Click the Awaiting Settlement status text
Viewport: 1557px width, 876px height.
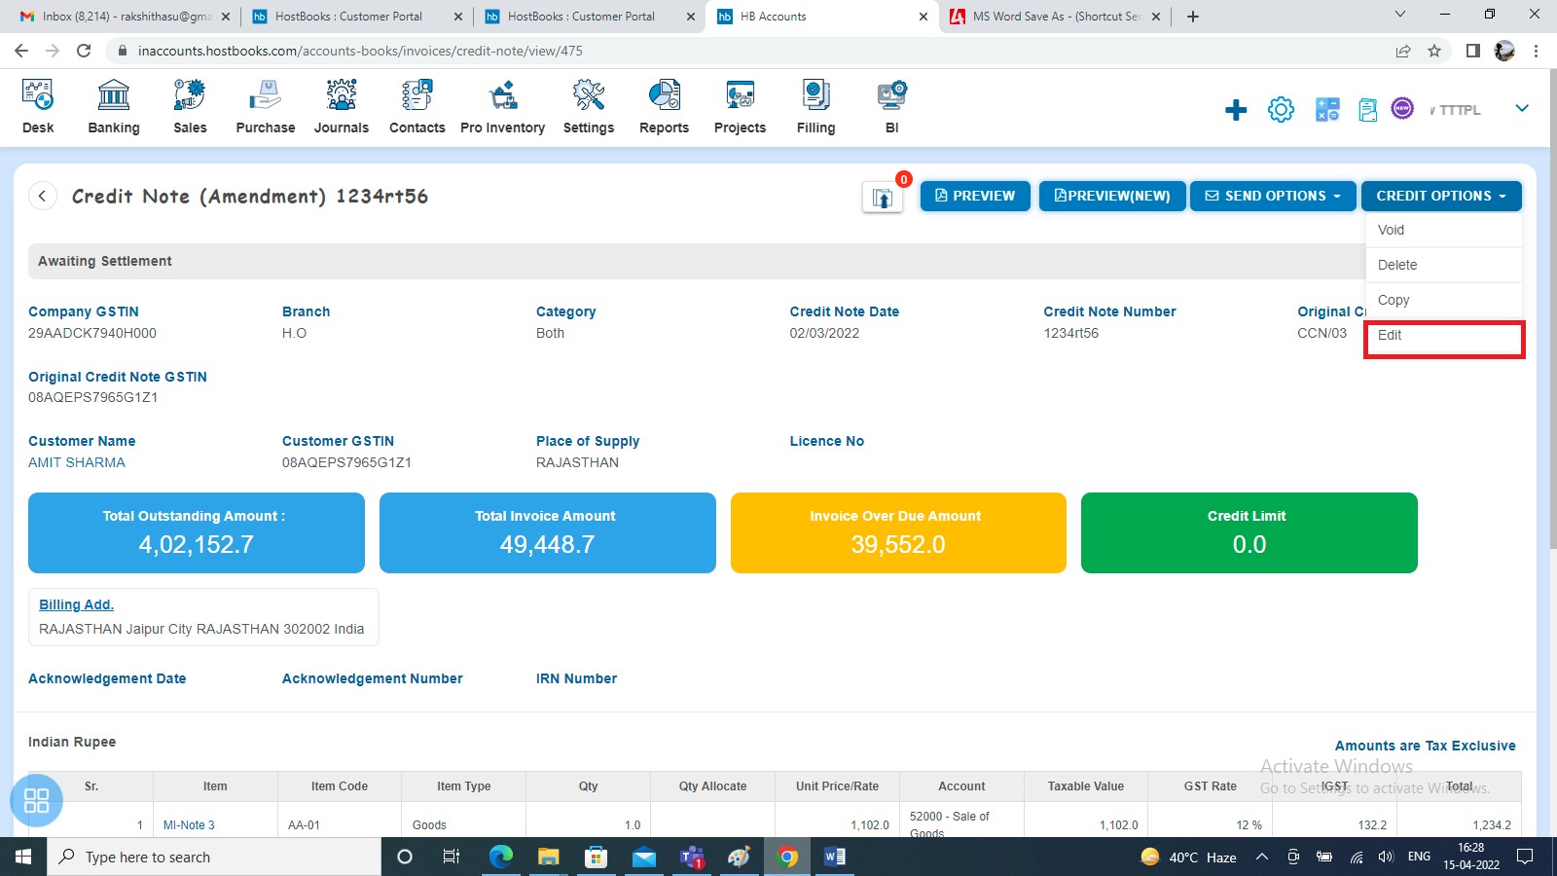pos(105,261)
